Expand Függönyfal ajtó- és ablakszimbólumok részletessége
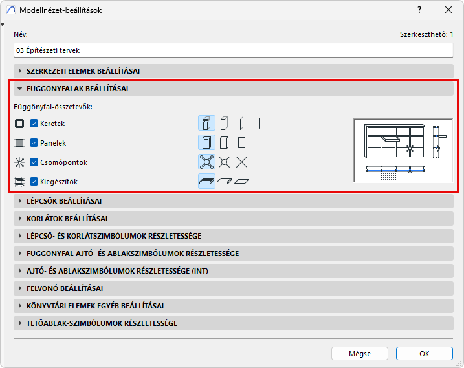This screenshot has height=368, width=464. point(234,254)
